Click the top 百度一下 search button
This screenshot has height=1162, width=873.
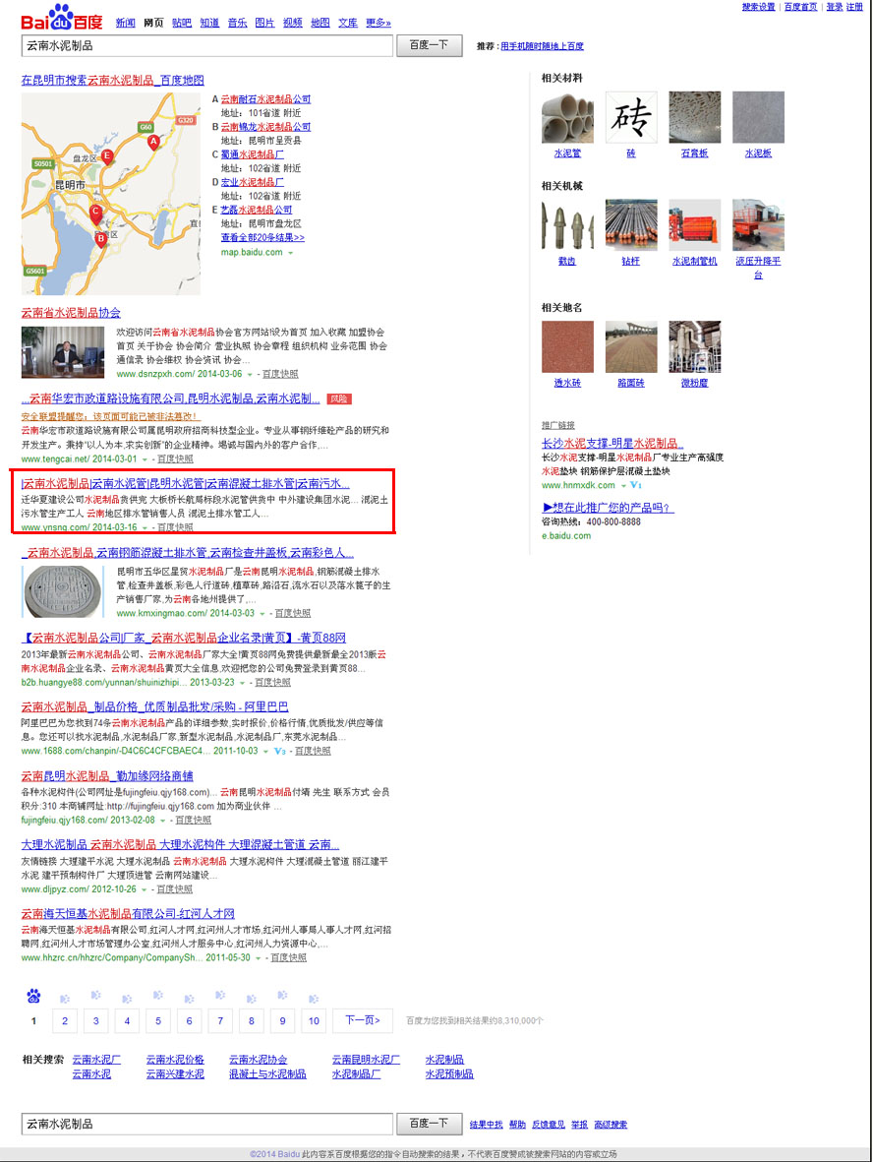(430, 45)
